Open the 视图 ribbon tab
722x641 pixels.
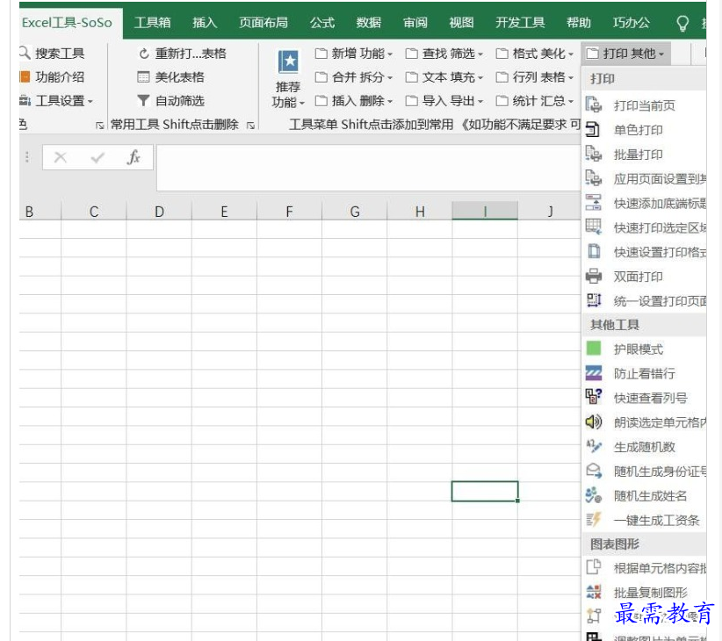461,23
